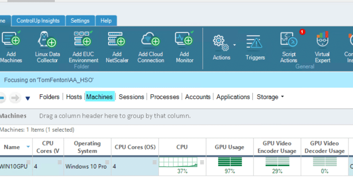Viewport: 353px width, 178px height.
Task: Open the Triggers warning icon
Action: click(x=255, y=42)
